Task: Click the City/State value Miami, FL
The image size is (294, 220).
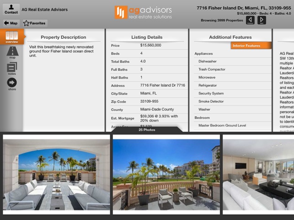Action: [x=149, y=93]
